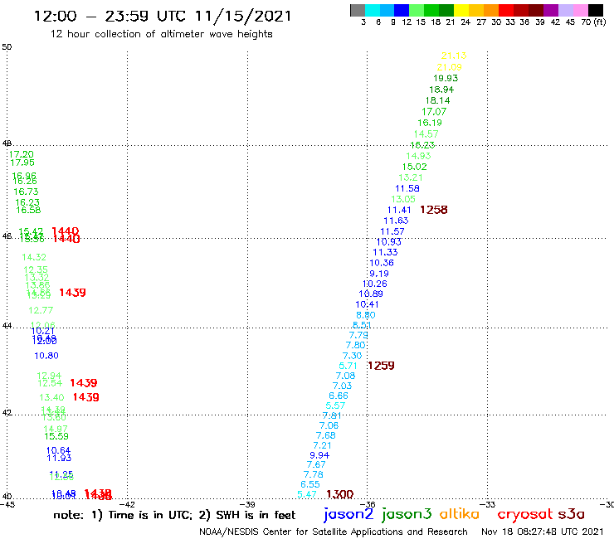Choose the pink swatch in the height scale
614x539 pixels.
[581, 10]
